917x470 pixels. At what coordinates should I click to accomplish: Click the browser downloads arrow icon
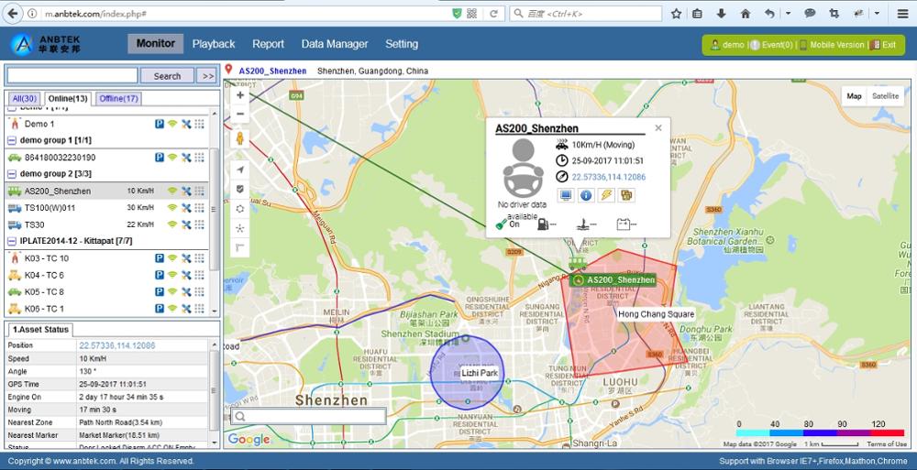coord(721,14)
